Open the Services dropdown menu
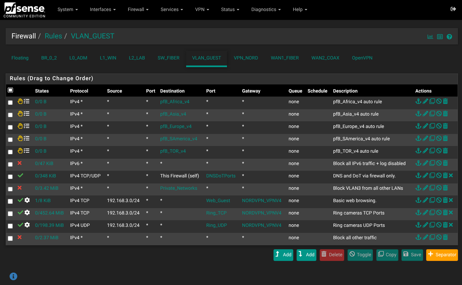462x285 pixels. coord(172,9)
